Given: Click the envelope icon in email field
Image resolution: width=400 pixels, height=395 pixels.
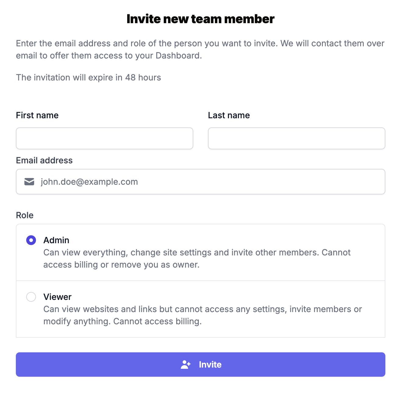Looking at the screenshot, I should (29, 182).
